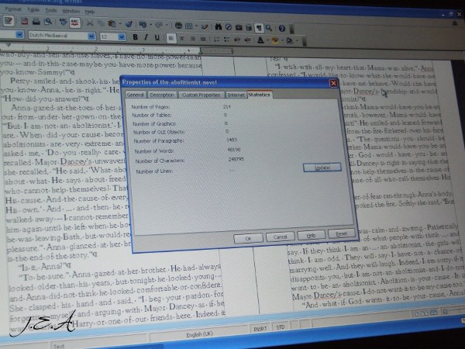
Task: Click the Numbering On/Off icon
Action: (217, 40)
